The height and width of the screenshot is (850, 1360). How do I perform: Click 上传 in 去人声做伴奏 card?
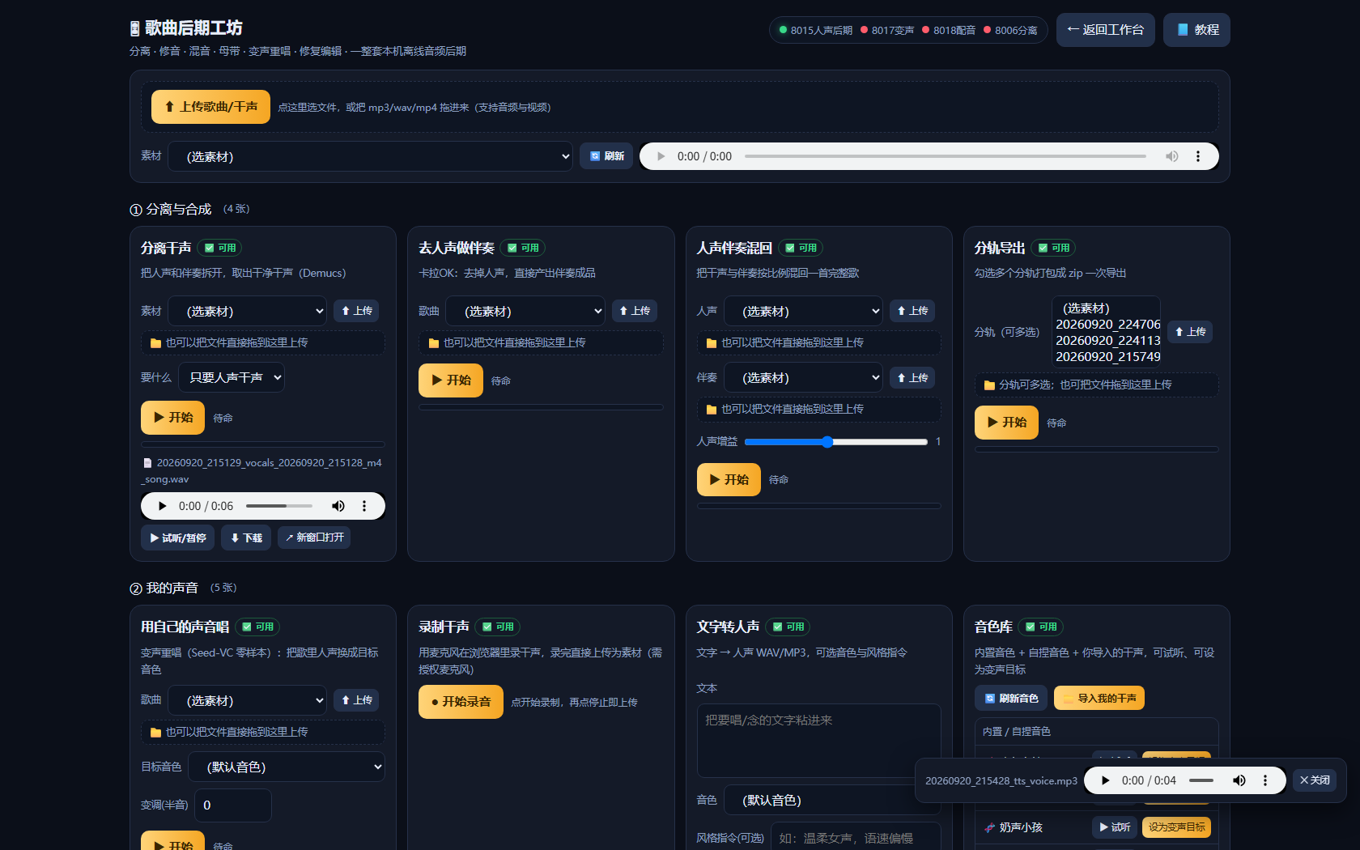[x=635, y=311]
